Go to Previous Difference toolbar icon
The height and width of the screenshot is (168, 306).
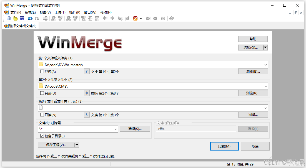point(60,19)
